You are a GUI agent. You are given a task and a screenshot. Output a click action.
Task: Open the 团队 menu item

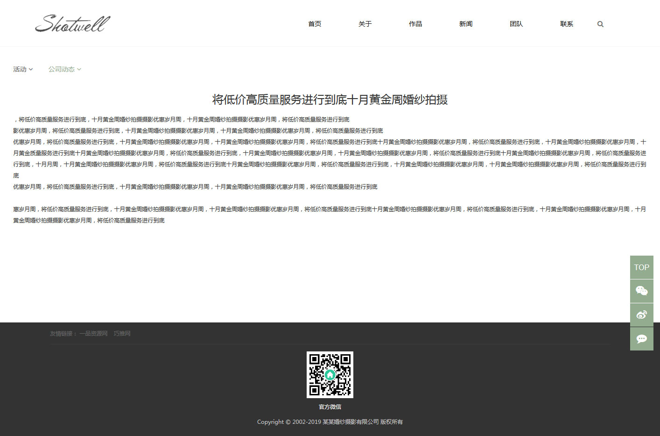click(x=516, y=24)
